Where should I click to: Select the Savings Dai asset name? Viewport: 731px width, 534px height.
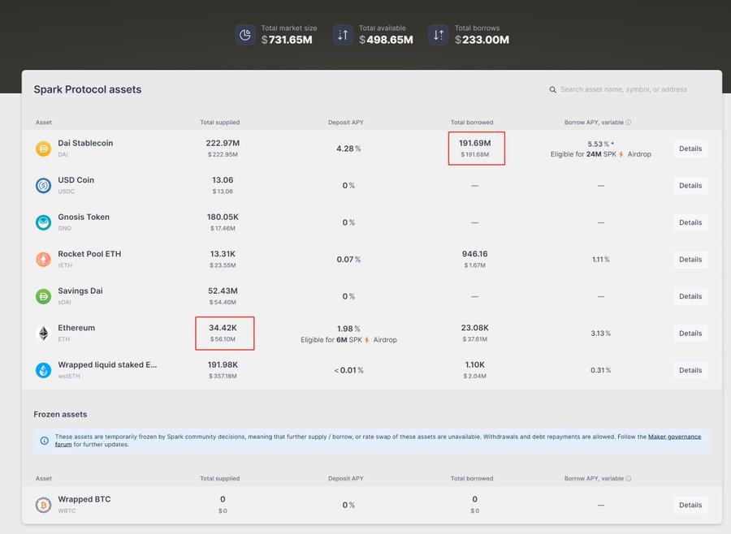pyautogui.click(x=80, y=291)
